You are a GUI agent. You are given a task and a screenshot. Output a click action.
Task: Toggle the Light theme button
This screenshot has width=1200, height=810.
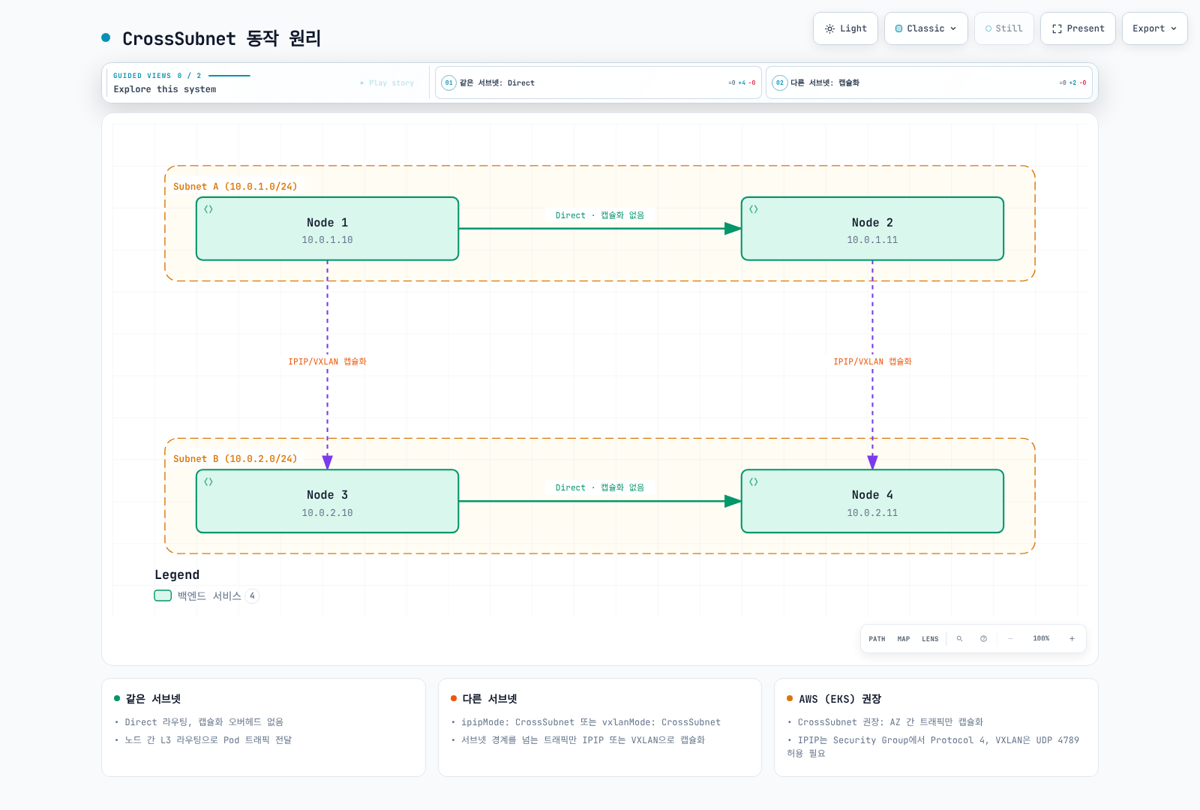pos(845,28)
